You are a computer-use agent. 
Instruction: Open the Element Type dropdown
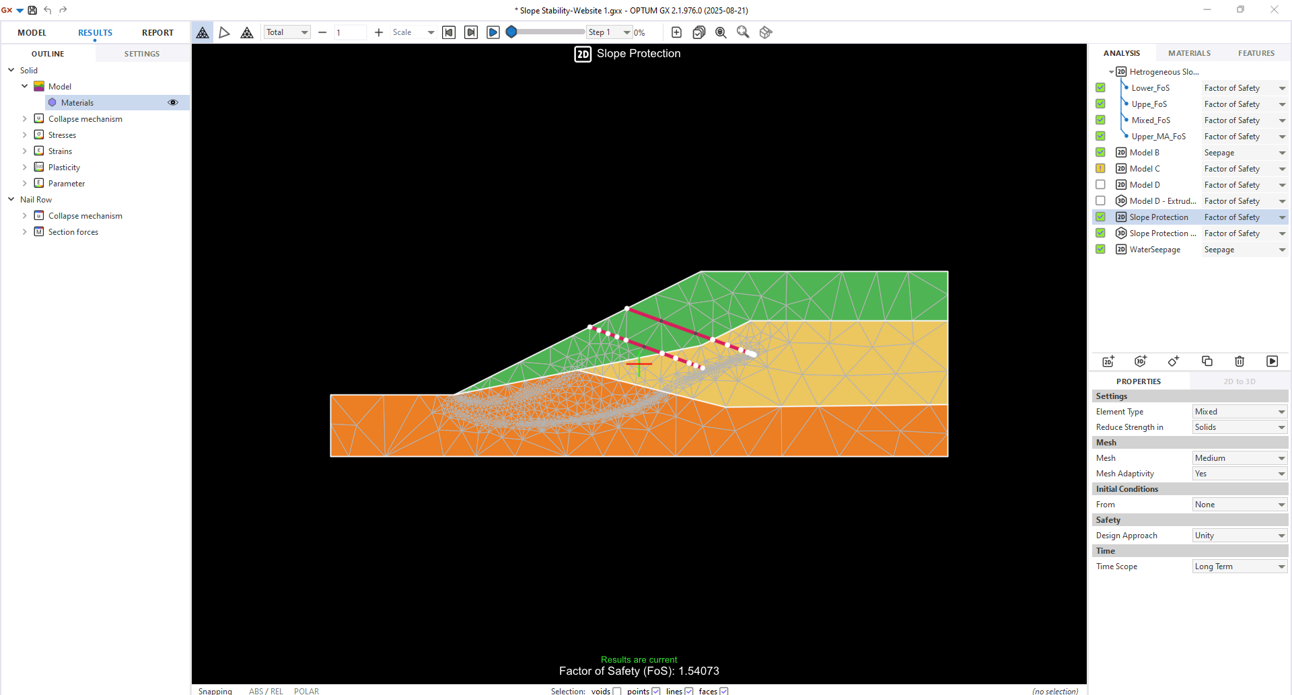point(1240,412)
